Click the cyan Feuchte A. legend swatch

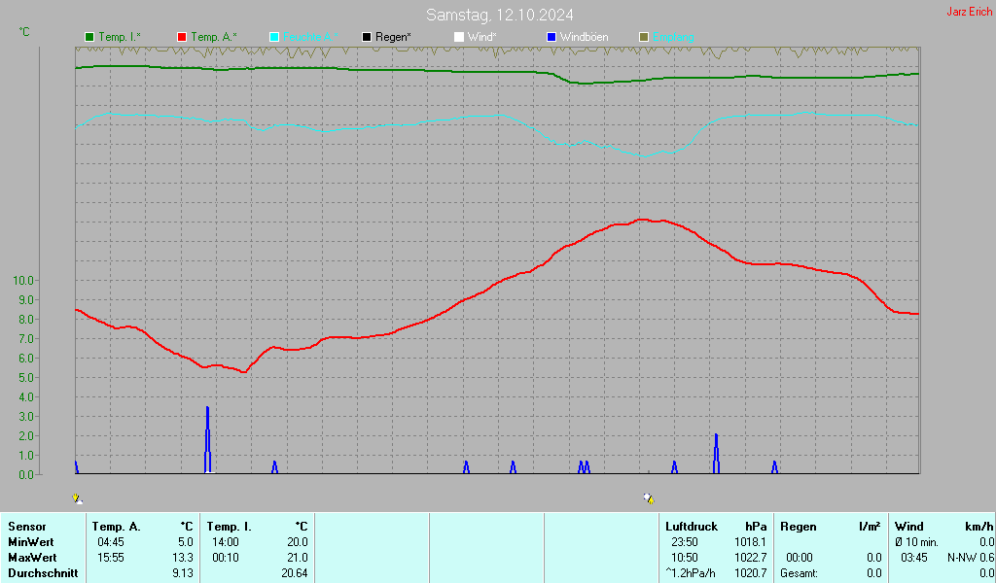274,38
